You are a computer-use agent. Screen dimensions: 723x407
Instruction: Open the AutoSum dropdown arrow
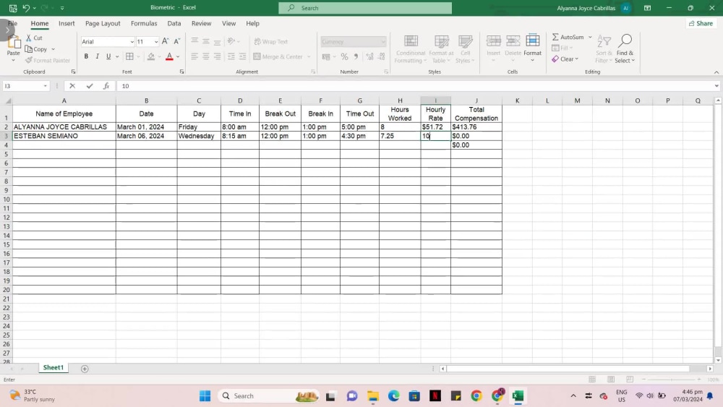click(x=590, y=37)
